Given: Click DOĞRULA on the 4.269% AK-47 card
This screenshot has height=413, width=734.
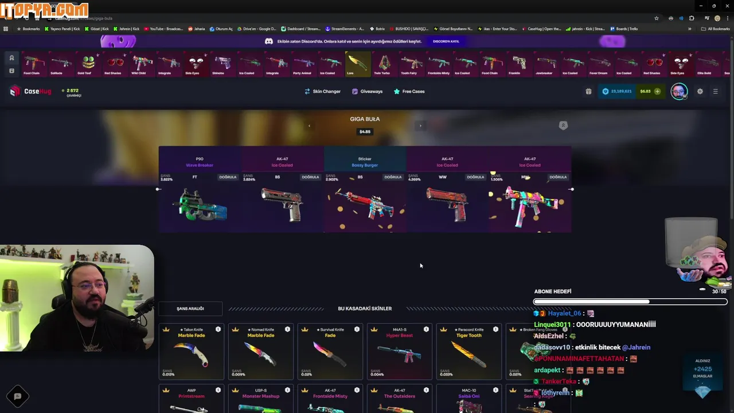Looking at the screenshot, I should (475, 177).
